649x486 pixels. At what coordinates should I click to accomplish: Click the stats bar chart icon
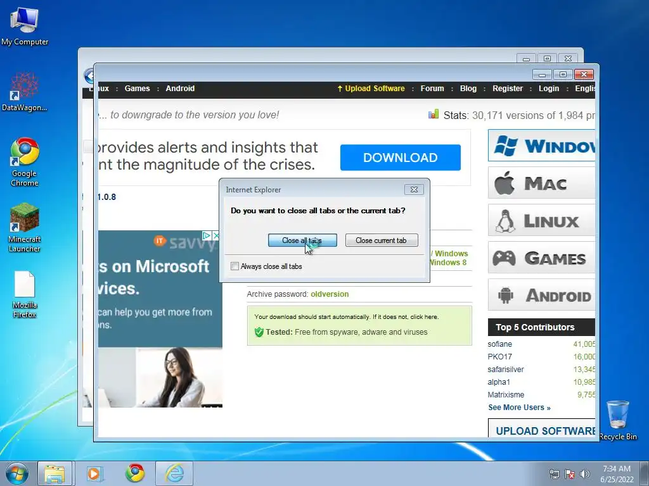[x=434, y=115]
